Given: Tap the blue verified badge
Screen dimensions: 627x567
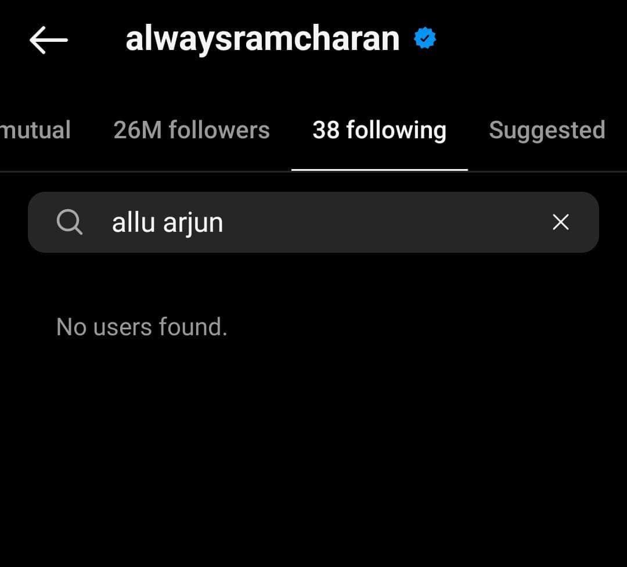Looking at the screenshot, I should point(425,38).
